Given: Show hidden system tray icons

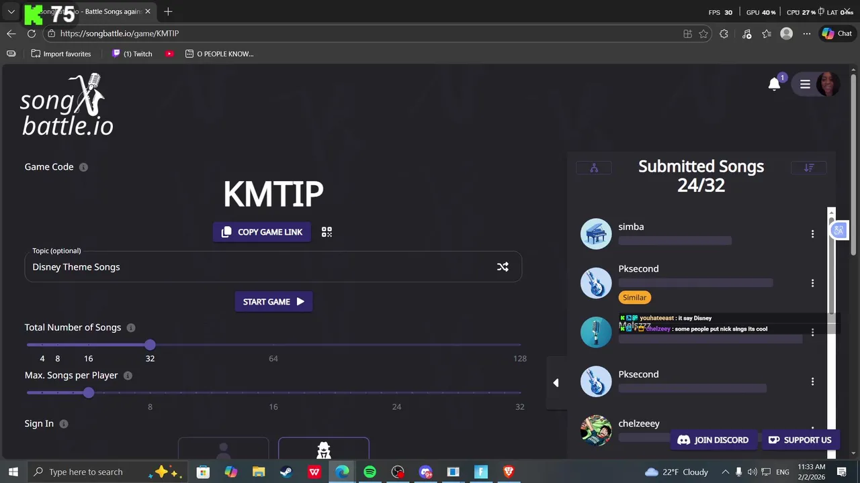Looking at the screenshot, I should pos(725,472).
